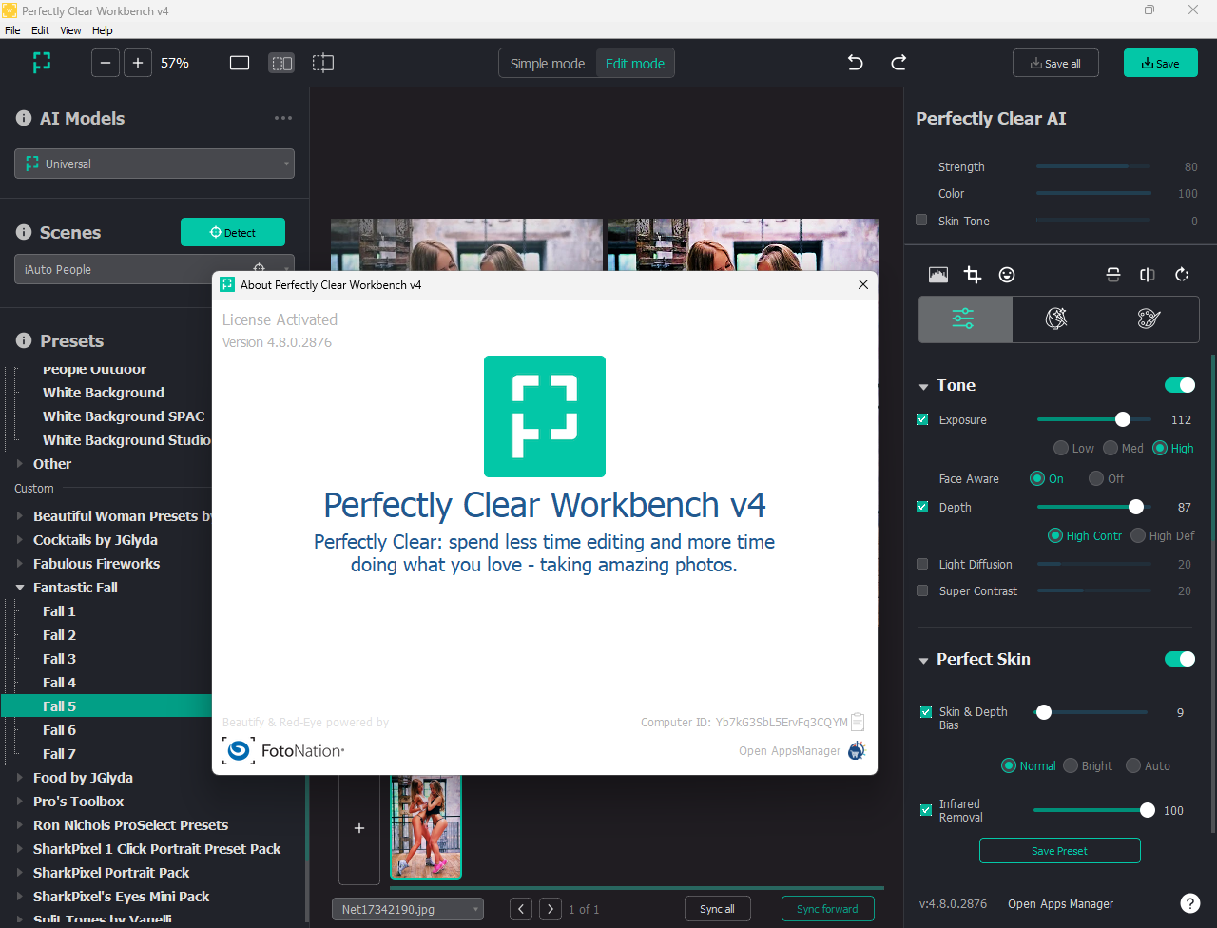Open the File menu
The width and height of the screenshot is (1217, 928).
[12, 30]
